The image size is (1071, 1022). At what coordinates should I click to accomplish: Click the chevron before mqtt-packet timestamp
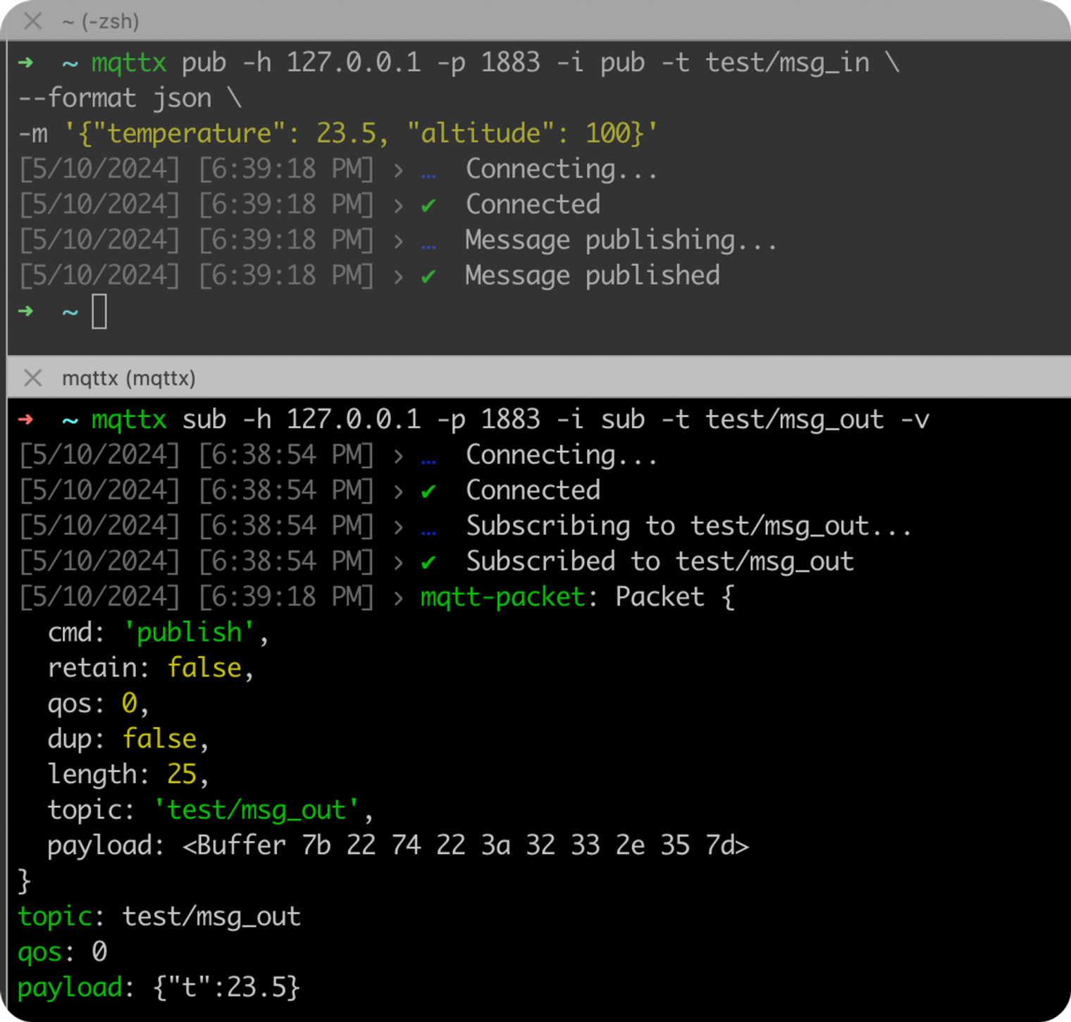pyautogui.click(x=398, y=597)
